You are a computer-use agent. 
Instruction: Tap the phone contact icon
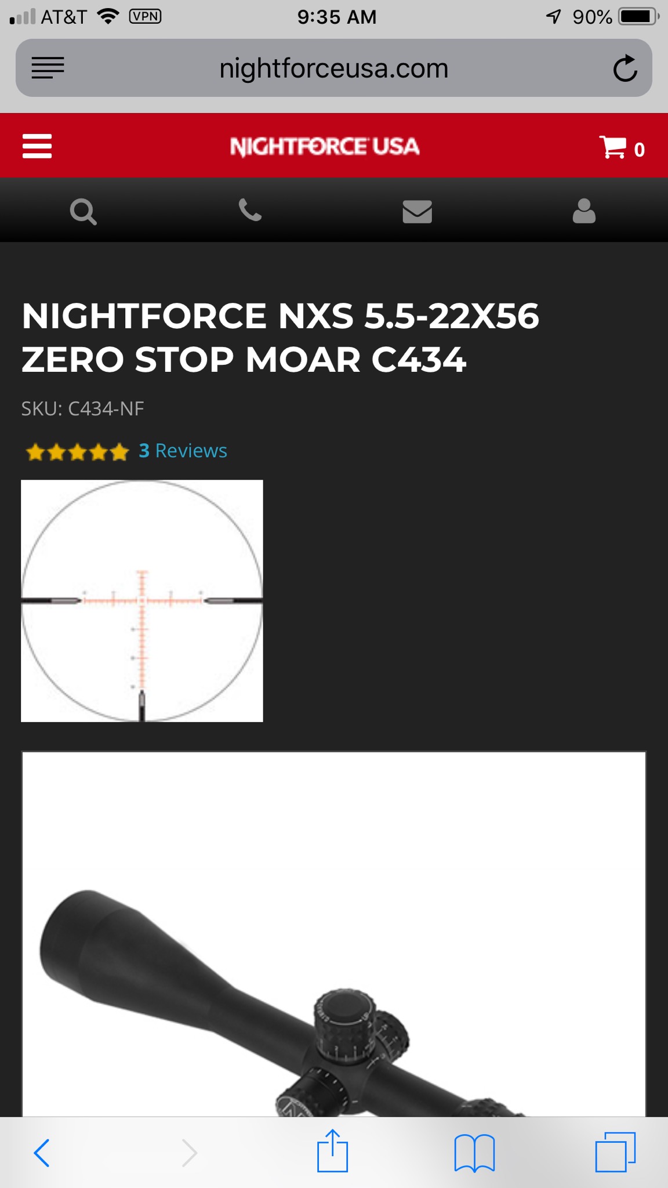click(x=251, y=210)
